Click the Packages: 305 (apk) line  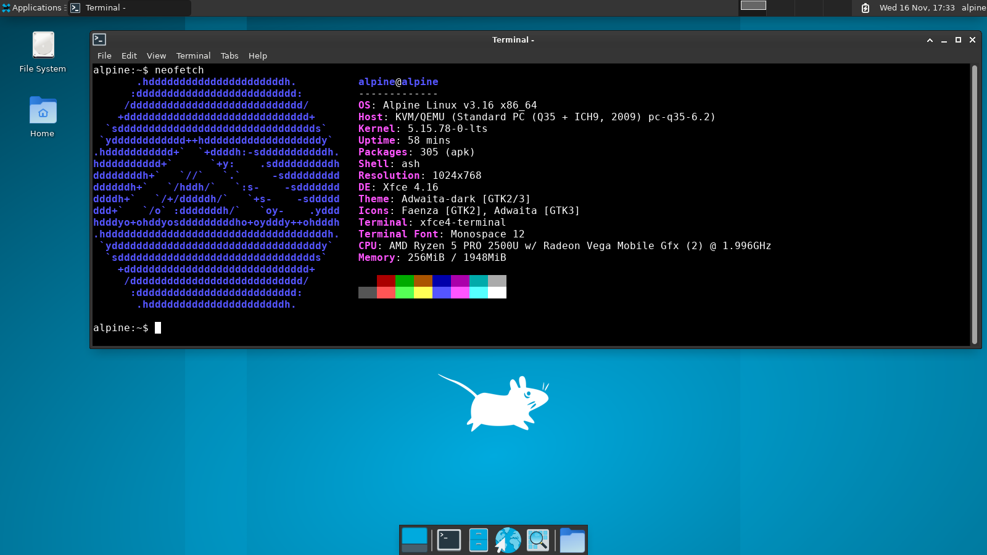417,152
